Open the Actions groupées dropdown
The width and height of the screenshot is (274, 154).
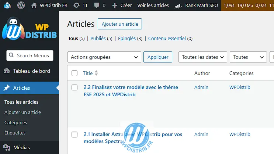pyautogui.click(x=104, y=57)
